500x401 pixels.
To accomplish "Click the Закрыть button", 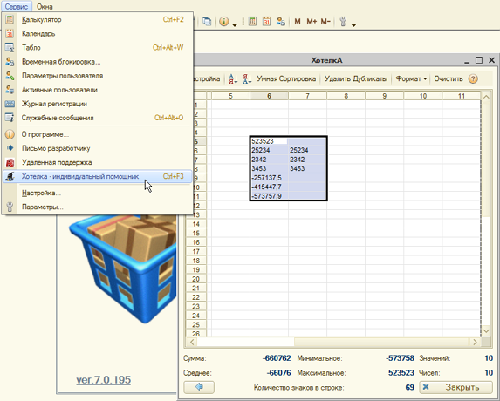I will coord(456,387).
